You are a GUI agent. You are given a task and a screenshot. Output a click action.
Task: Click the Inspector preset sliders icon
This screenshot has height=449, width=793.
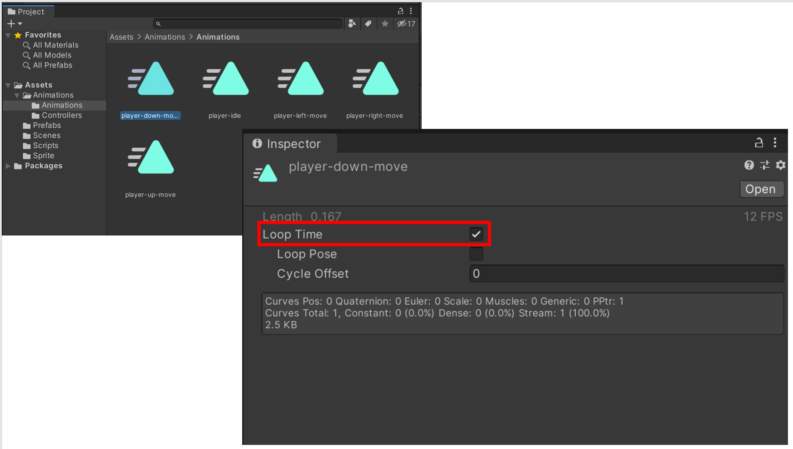(x=764, y=165)
